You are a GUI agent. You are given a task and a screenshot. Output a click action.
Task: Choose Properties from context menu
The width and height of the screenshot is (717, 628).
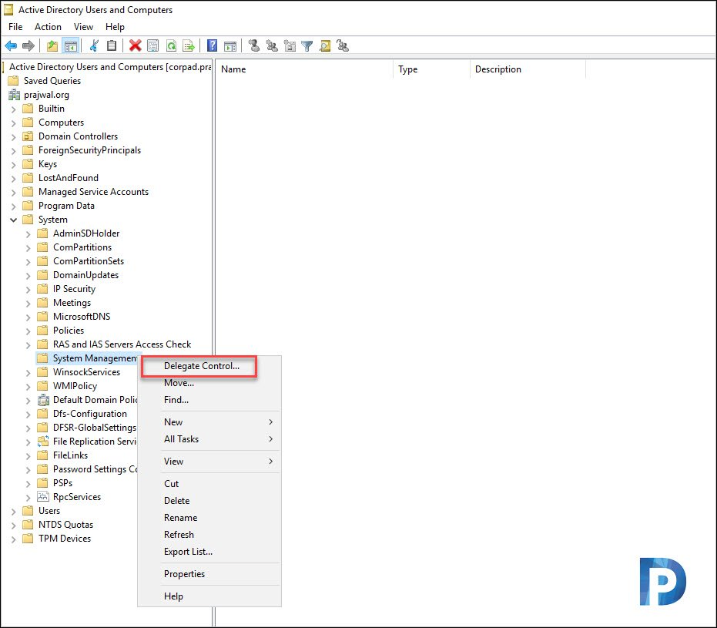tap(209, 574)
